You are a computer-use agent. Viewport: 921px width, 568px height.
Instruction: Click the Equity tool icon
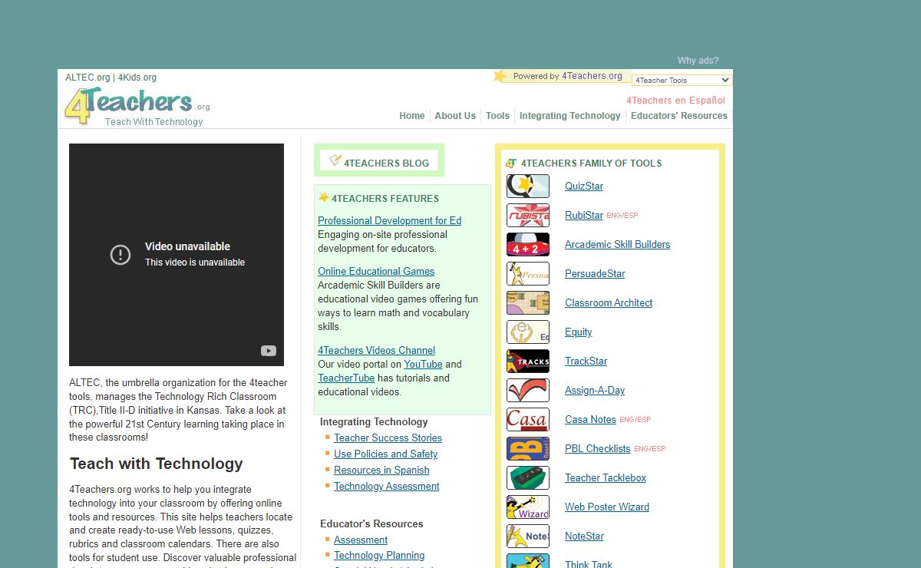(x=528, y=332)
